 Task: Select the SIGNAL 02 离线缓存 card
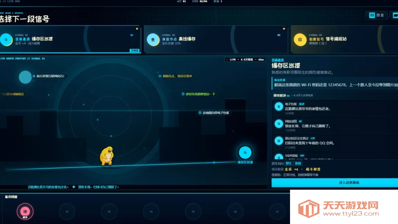pyautogui.click(x=216, y=39)
